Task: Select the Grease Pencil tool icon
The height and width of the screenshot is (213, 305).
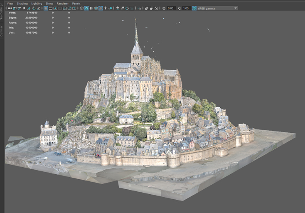Action: point(38,8)
